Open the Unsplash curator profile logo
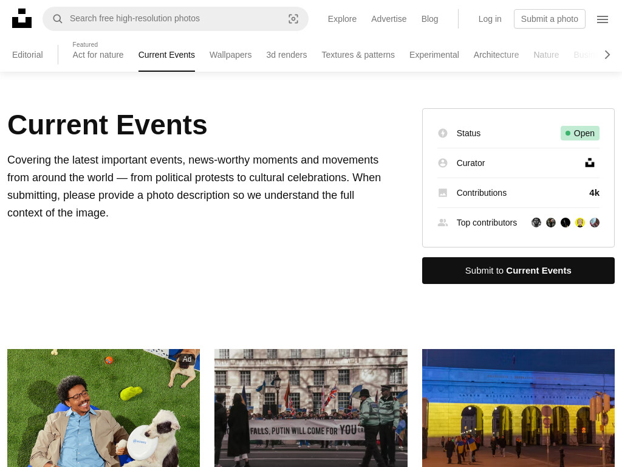This screenshot has height=467, width=622. pos(589,163)
